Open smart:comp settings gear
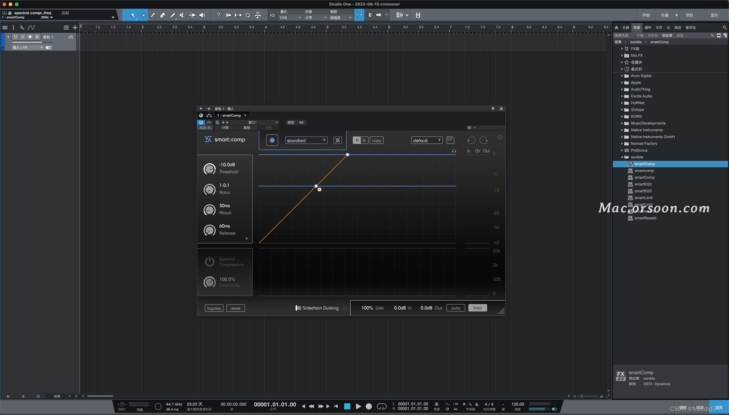Screen dimensions: 729x415 point(500,137)
